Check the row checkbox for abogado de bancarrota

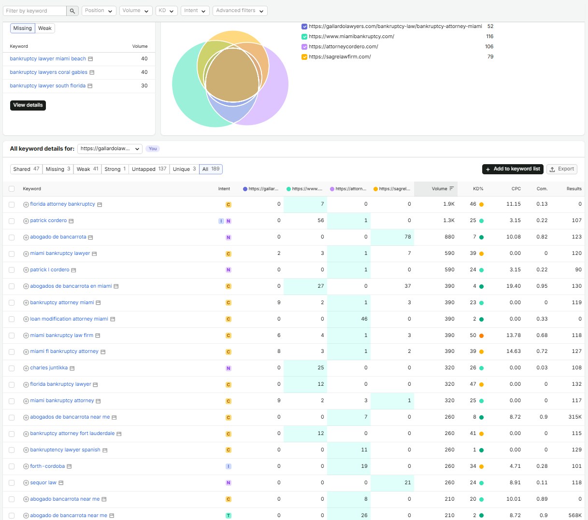12,238
